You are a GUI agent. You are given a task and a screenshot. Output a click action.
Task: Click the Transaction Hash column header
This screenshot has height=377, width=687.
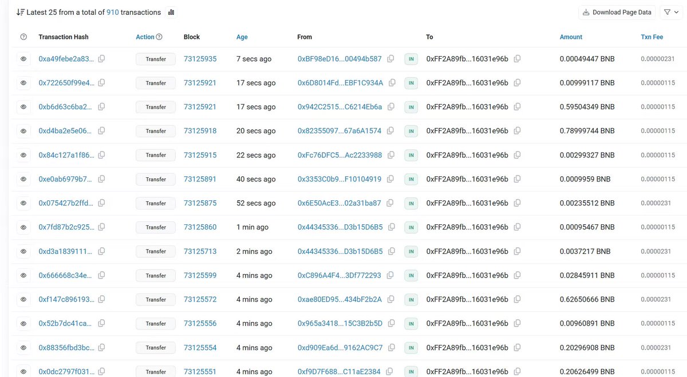point(64,37)
